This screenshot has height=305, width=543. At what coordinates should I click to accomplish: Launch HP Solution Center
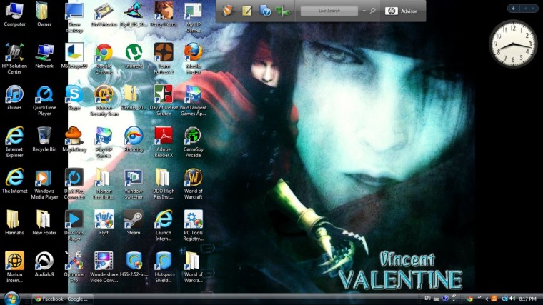(14, 59)
